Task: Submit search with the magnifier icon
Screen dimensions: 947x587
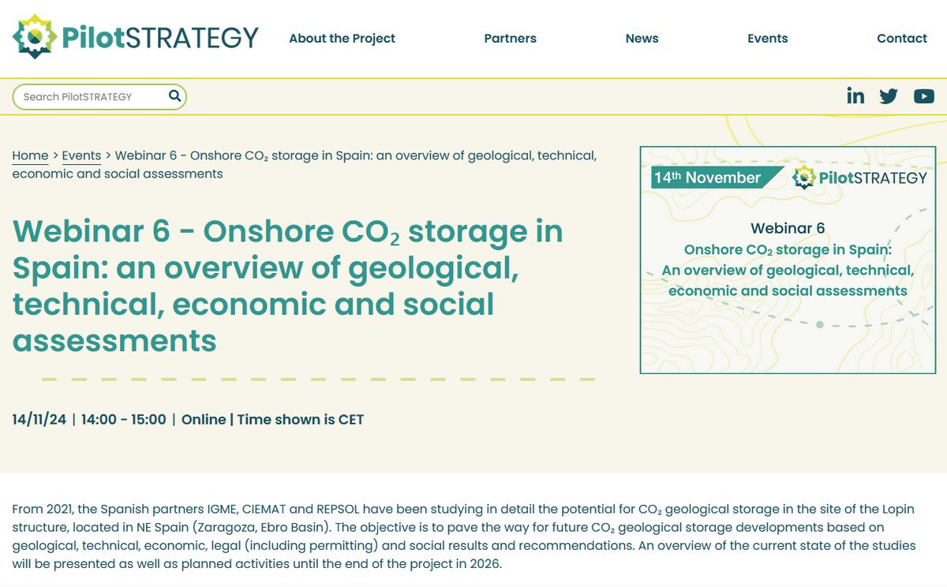Action: pyautogui.click(x=174, y=96)
